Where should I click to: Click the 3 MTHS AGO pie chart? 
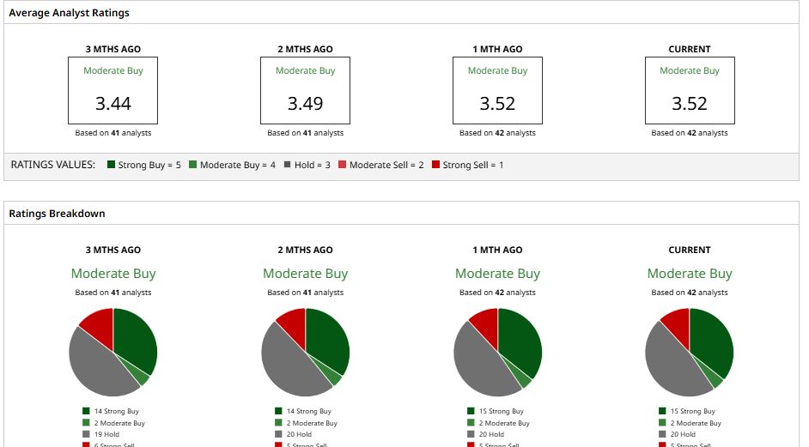113,352
